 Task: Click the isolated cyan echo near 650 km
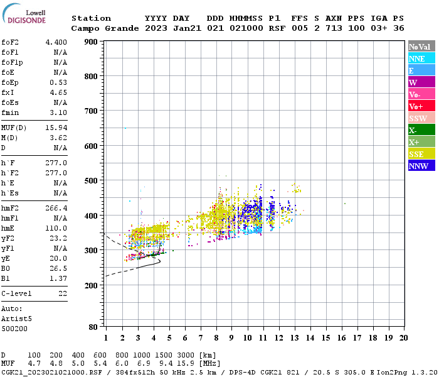coord(125,128)
